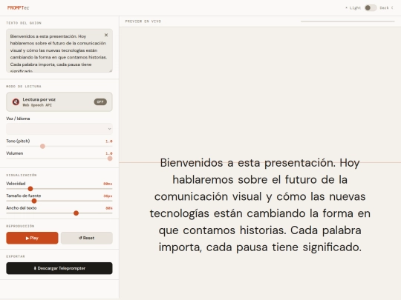
Task: Click the PREVIEW EN VIVO label
Action: click(143, 21)
